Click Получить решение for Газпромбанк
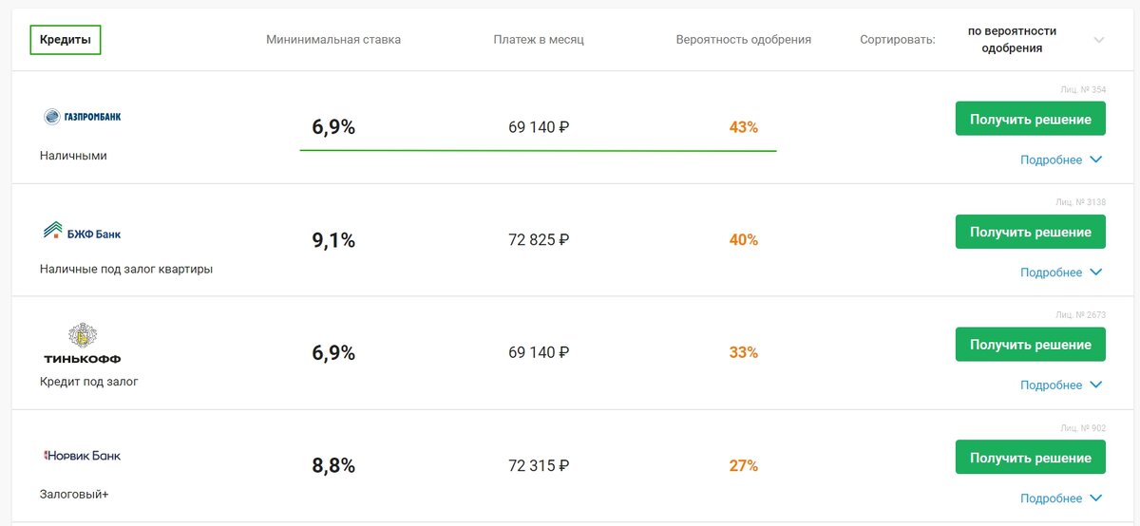The width and height of the screenshot is (1140, 526). (x=1031, y=119)
